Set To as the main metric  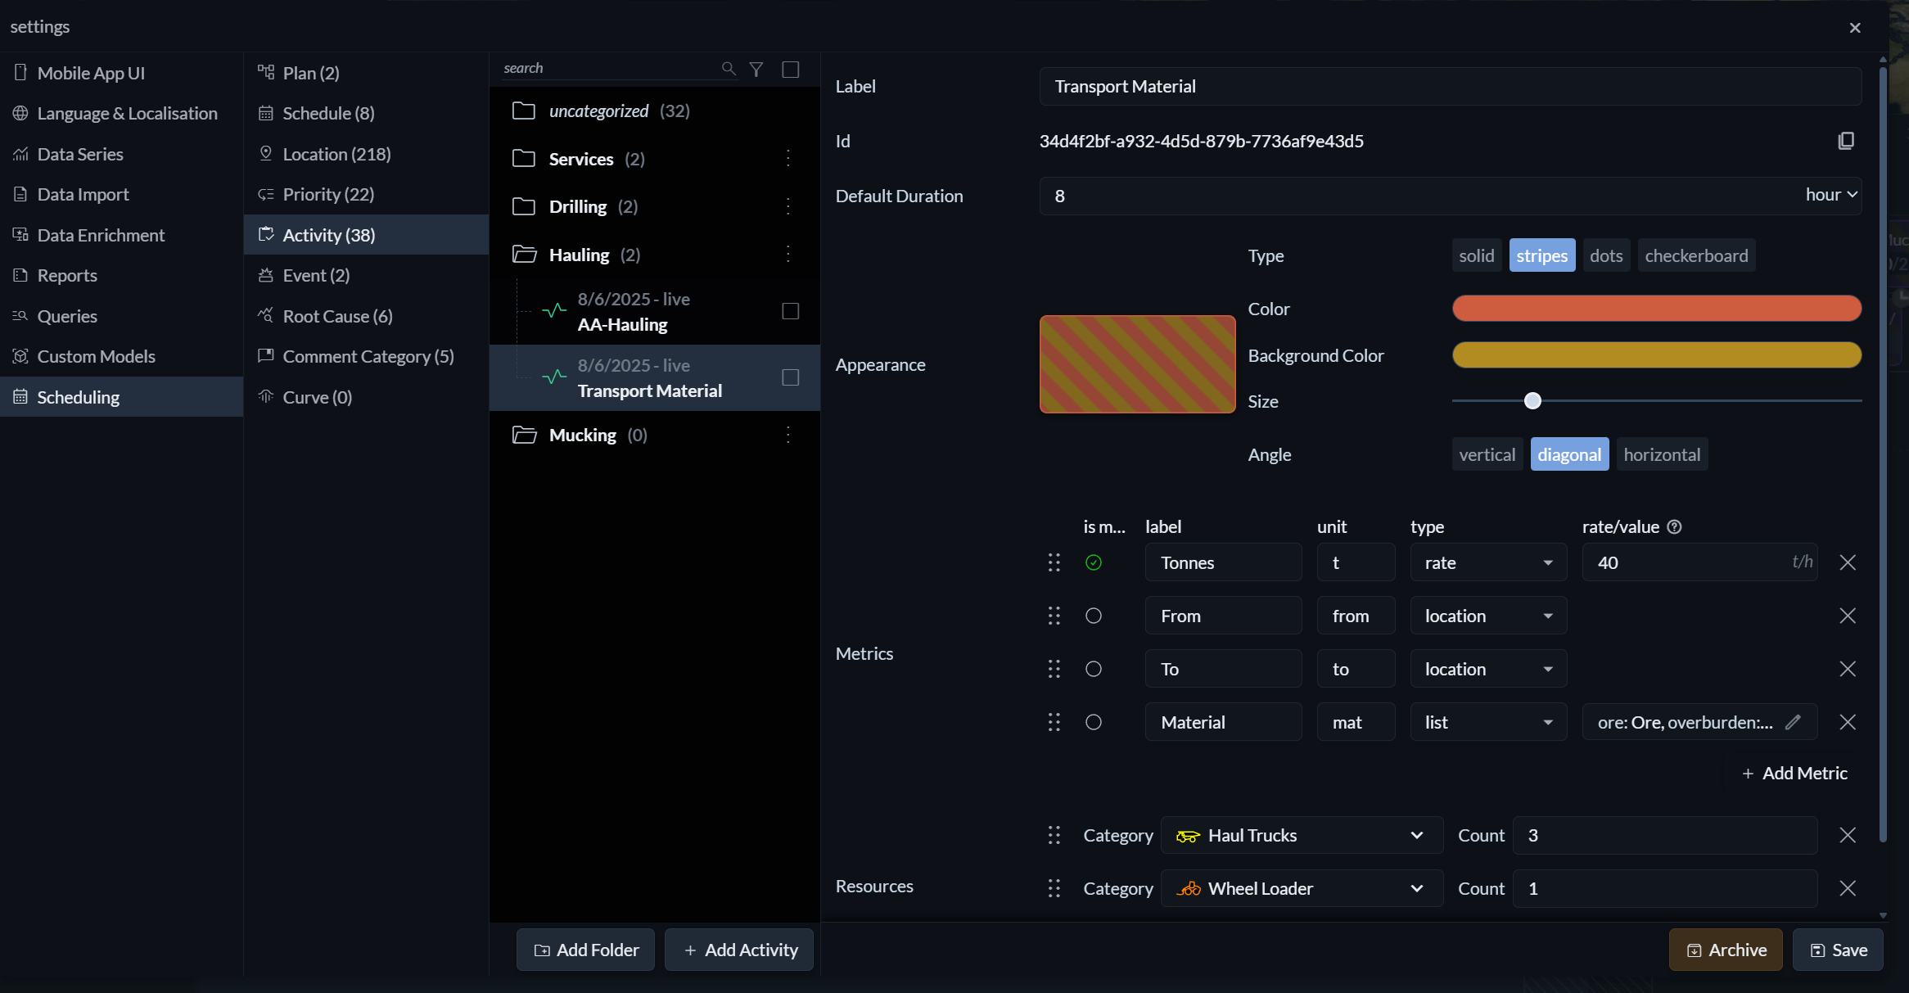[1094, 669]
